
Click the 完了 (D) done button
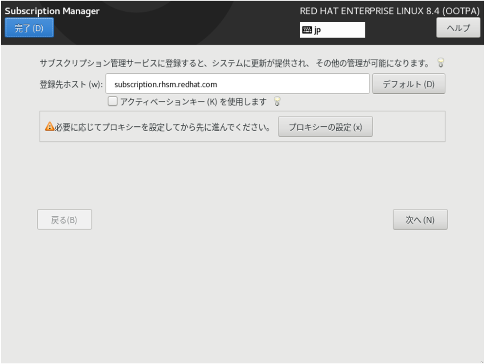pos(29,28)
